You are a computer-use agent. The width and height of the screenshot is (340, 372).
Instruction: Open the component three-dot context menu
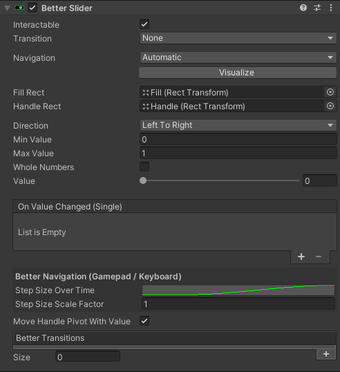click(x=331, y=8)
